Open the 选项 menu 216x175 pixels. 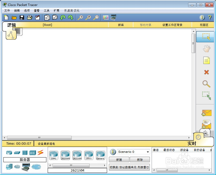[x=27, y=10]
